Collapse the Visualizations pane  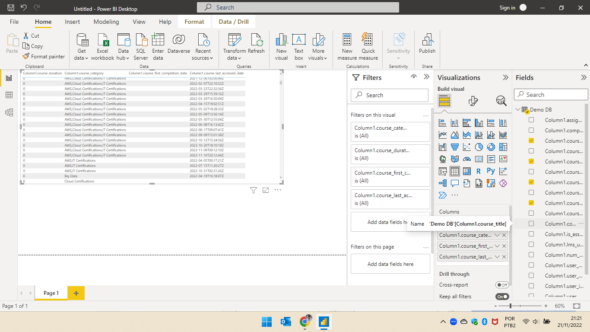tap(505, 77)
